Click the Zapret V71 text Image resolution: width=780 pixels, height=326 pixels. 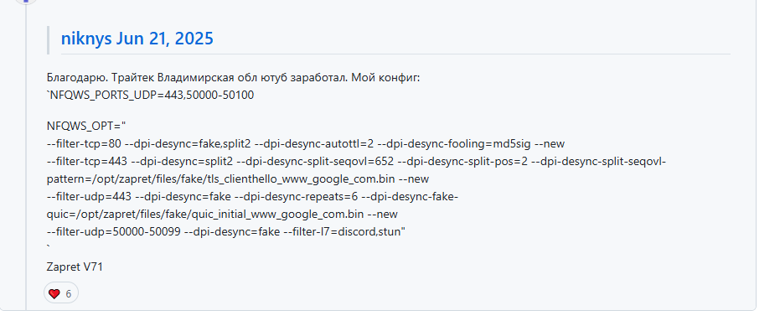75,266
